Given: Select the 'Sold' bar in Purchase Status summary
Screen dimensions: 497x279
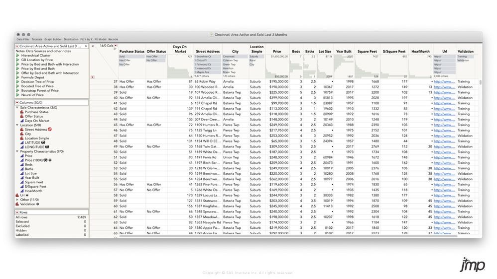Looking at the screenshot, I should (131, 57).
